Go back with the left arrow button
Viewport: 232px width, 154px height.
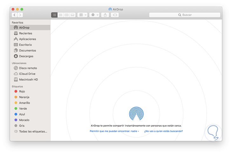[x=15, y=15]
